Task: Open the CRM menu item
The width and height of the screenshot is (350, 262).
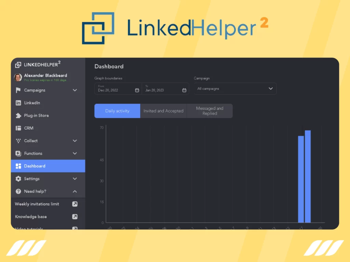Action: (48, 128)
